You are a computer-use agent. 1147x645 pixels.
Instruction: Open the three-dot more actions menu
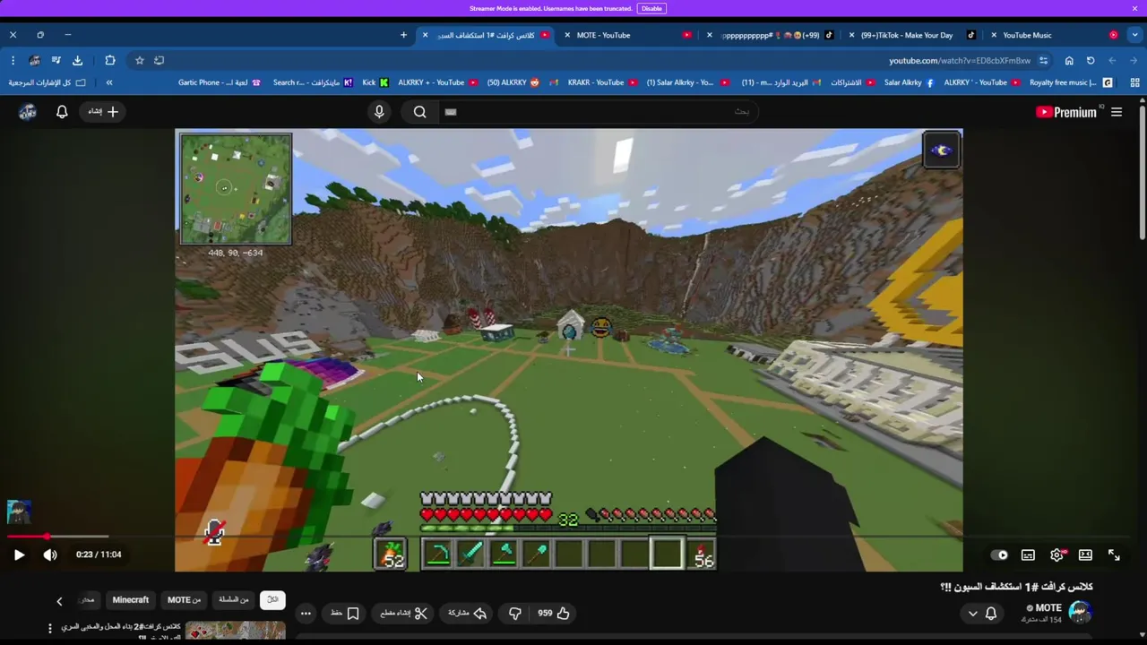tap(306, 613)
